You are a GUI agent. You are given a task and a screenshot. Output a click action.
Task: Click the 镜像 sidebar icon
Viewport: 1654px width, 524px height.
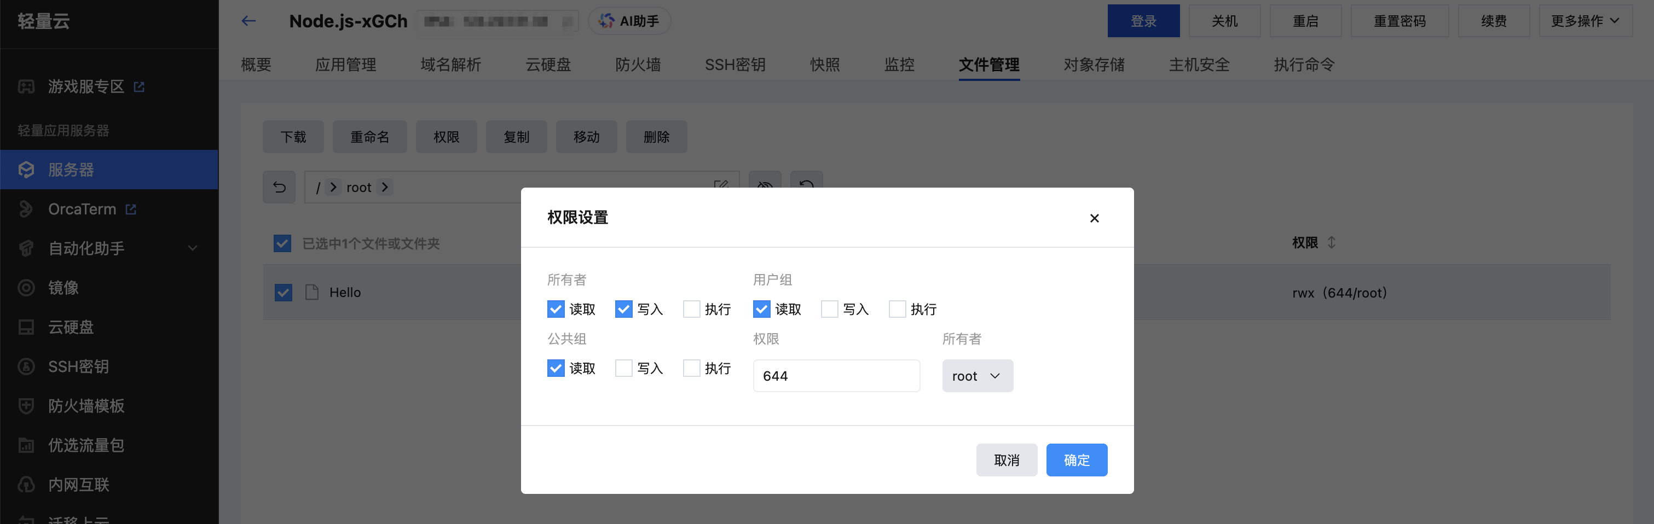[26, 288]
